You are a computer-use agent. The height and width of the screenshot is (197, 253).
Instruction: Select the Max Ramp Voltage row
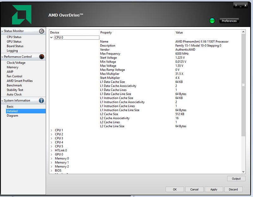click(x=112, y=70)
